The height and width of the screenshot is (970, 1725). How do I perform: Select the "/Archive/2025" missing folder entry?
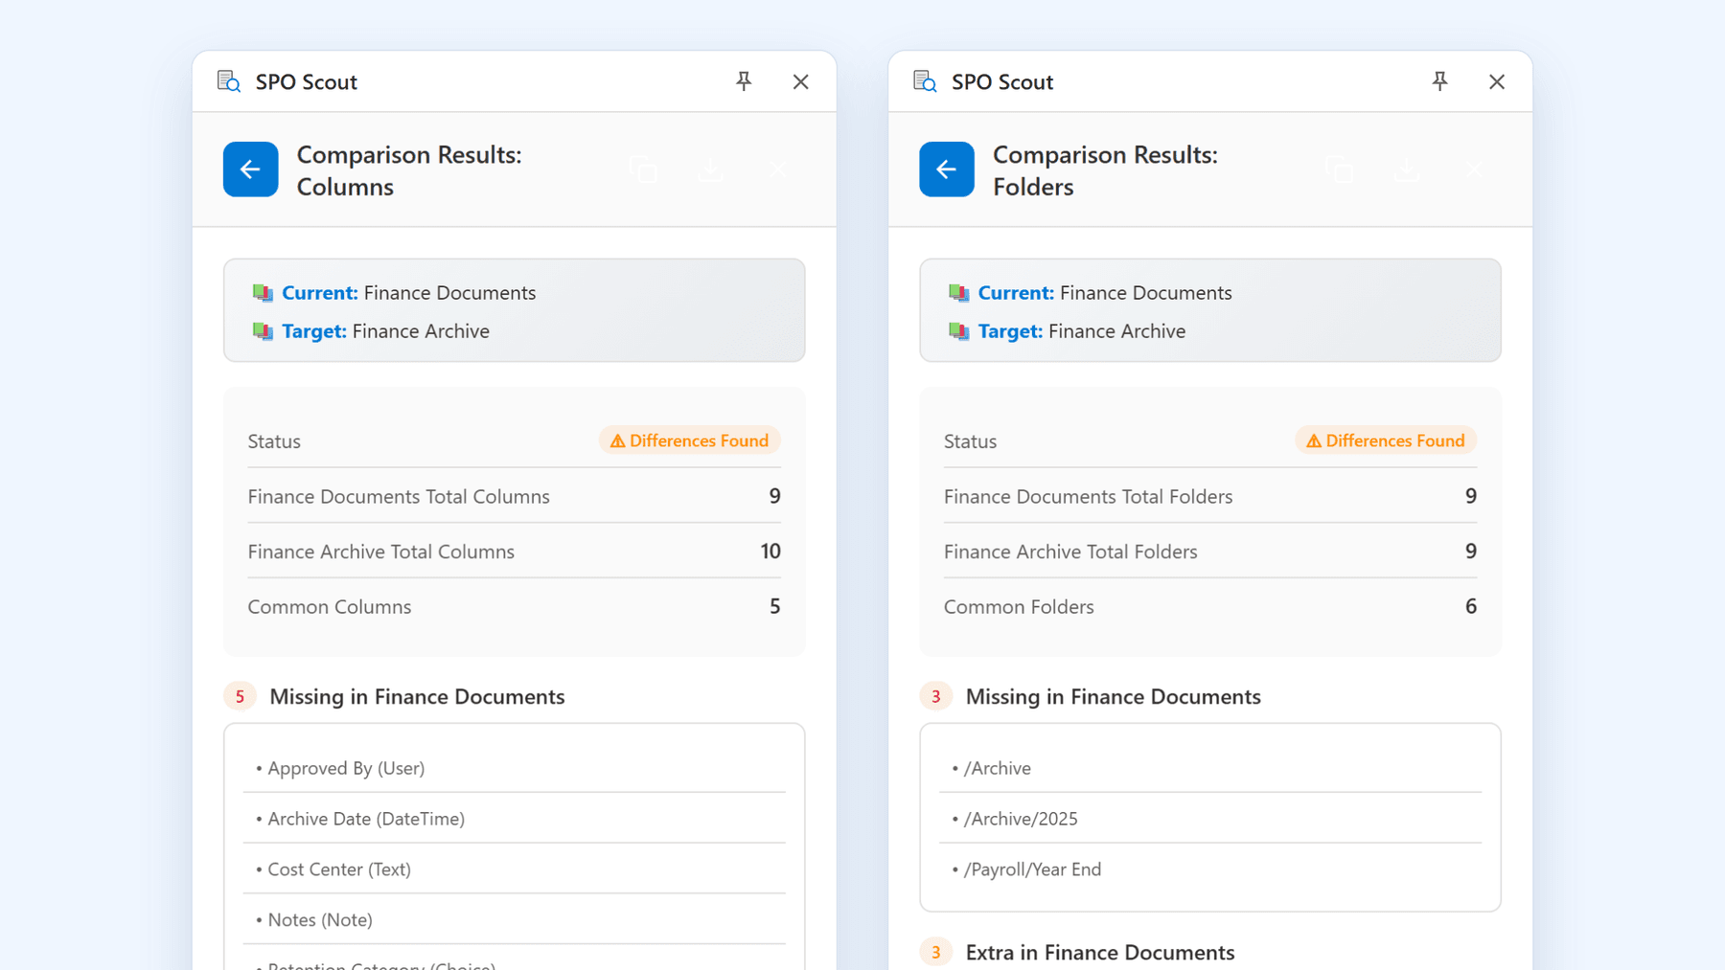pyautogui.click(x=1210, y=819)
